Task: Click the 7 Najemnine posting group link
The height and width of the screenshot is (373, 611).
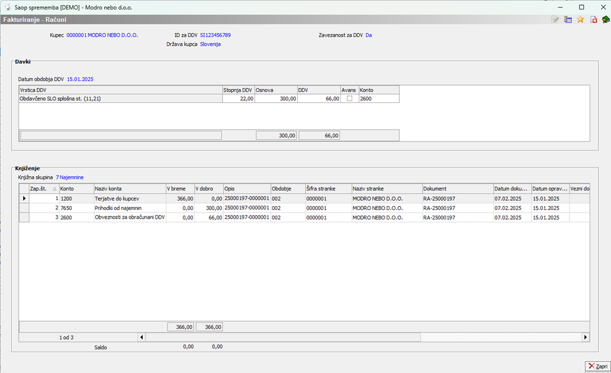Action: click(x=70, y=177)
